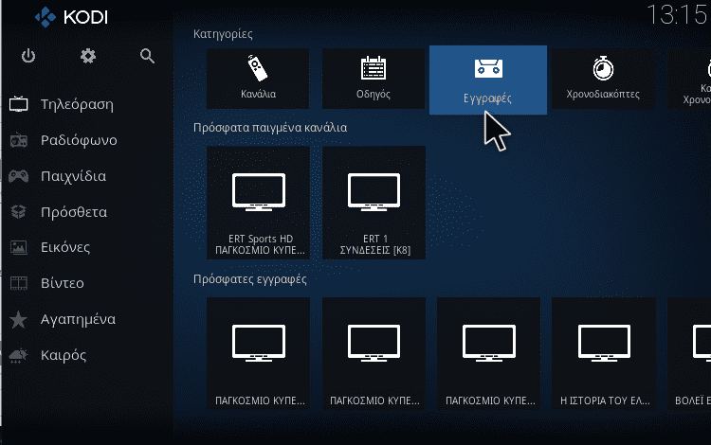Open the partially visible timer rules tile
711x445 pixels.
click(689, 79)
